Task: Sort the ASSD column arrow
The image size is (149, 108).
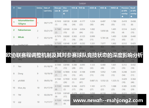Action: coord(95,8)
